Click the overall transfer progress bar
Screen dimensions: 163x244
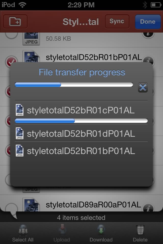74,85
